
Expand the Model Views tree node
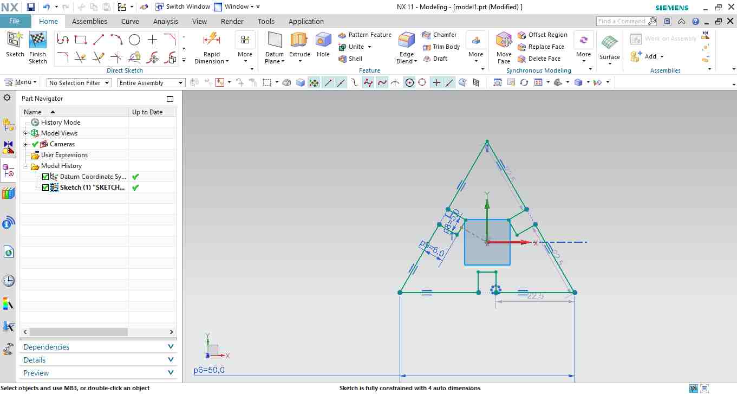coord(26,133)
